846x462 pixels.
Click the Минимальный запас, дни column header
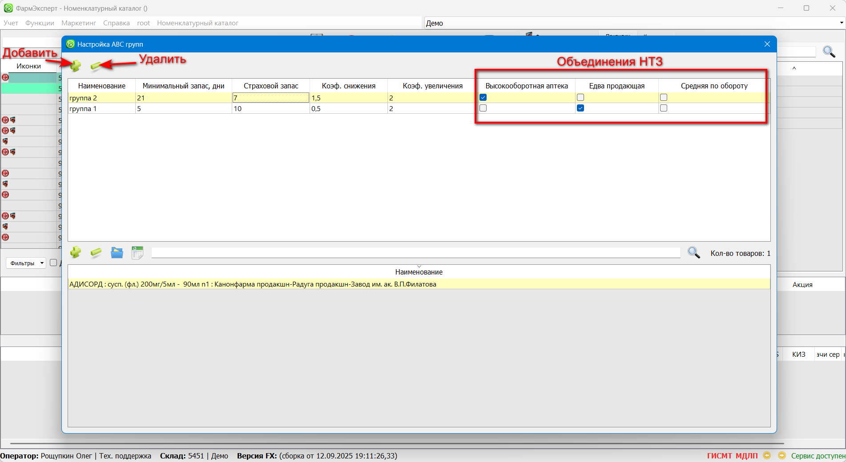(183, 86)
